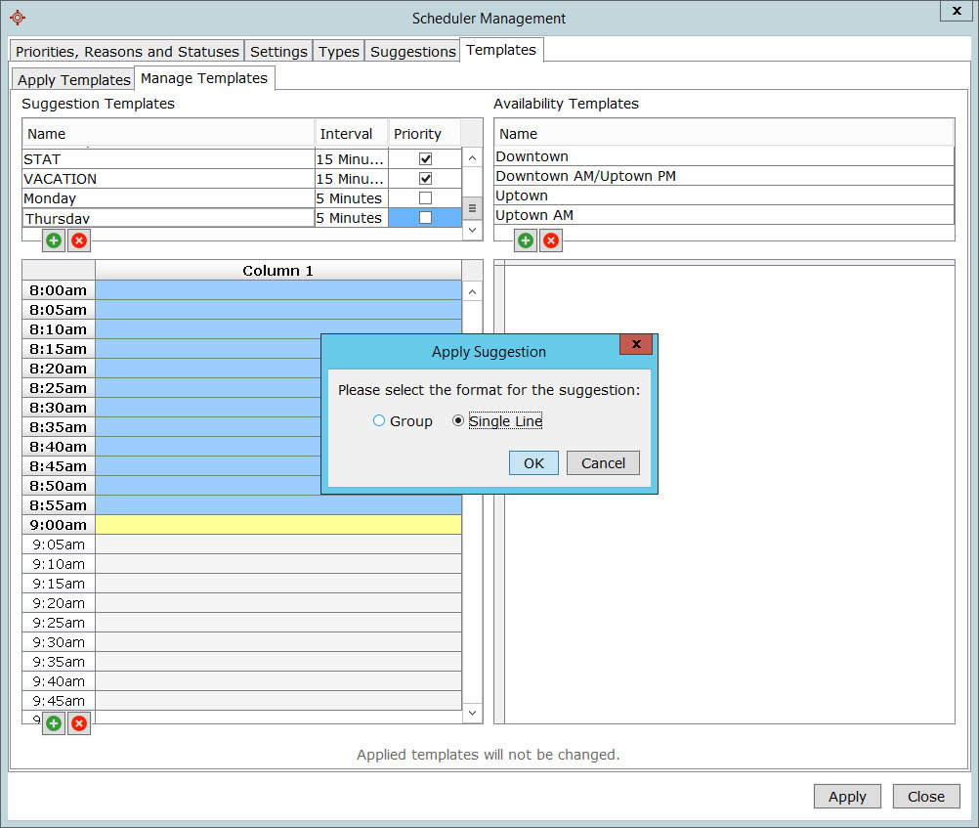Remove availability template using red X icon
The height and width of the screenshot is (828, 979).
[x=551, y=240]
